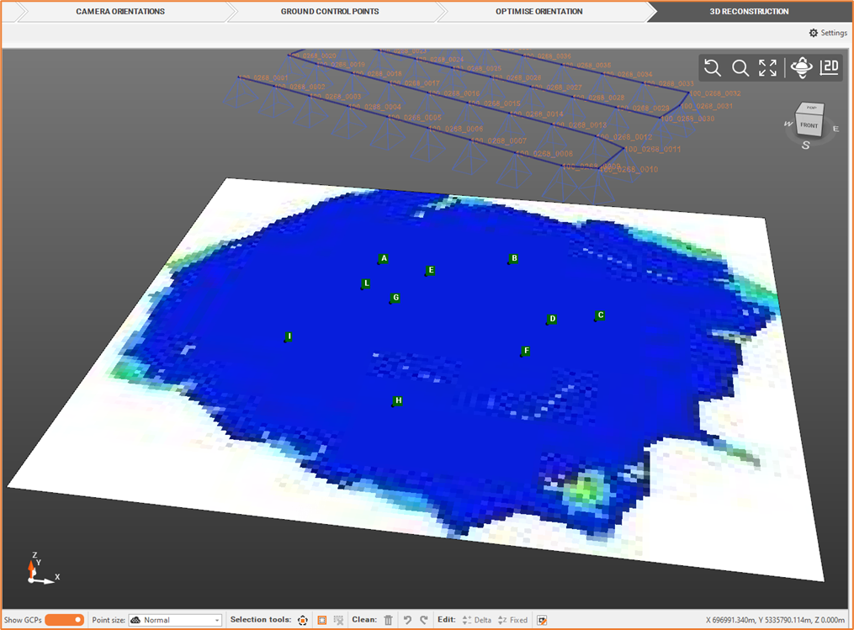Select GCP marker A on the model

383,258
